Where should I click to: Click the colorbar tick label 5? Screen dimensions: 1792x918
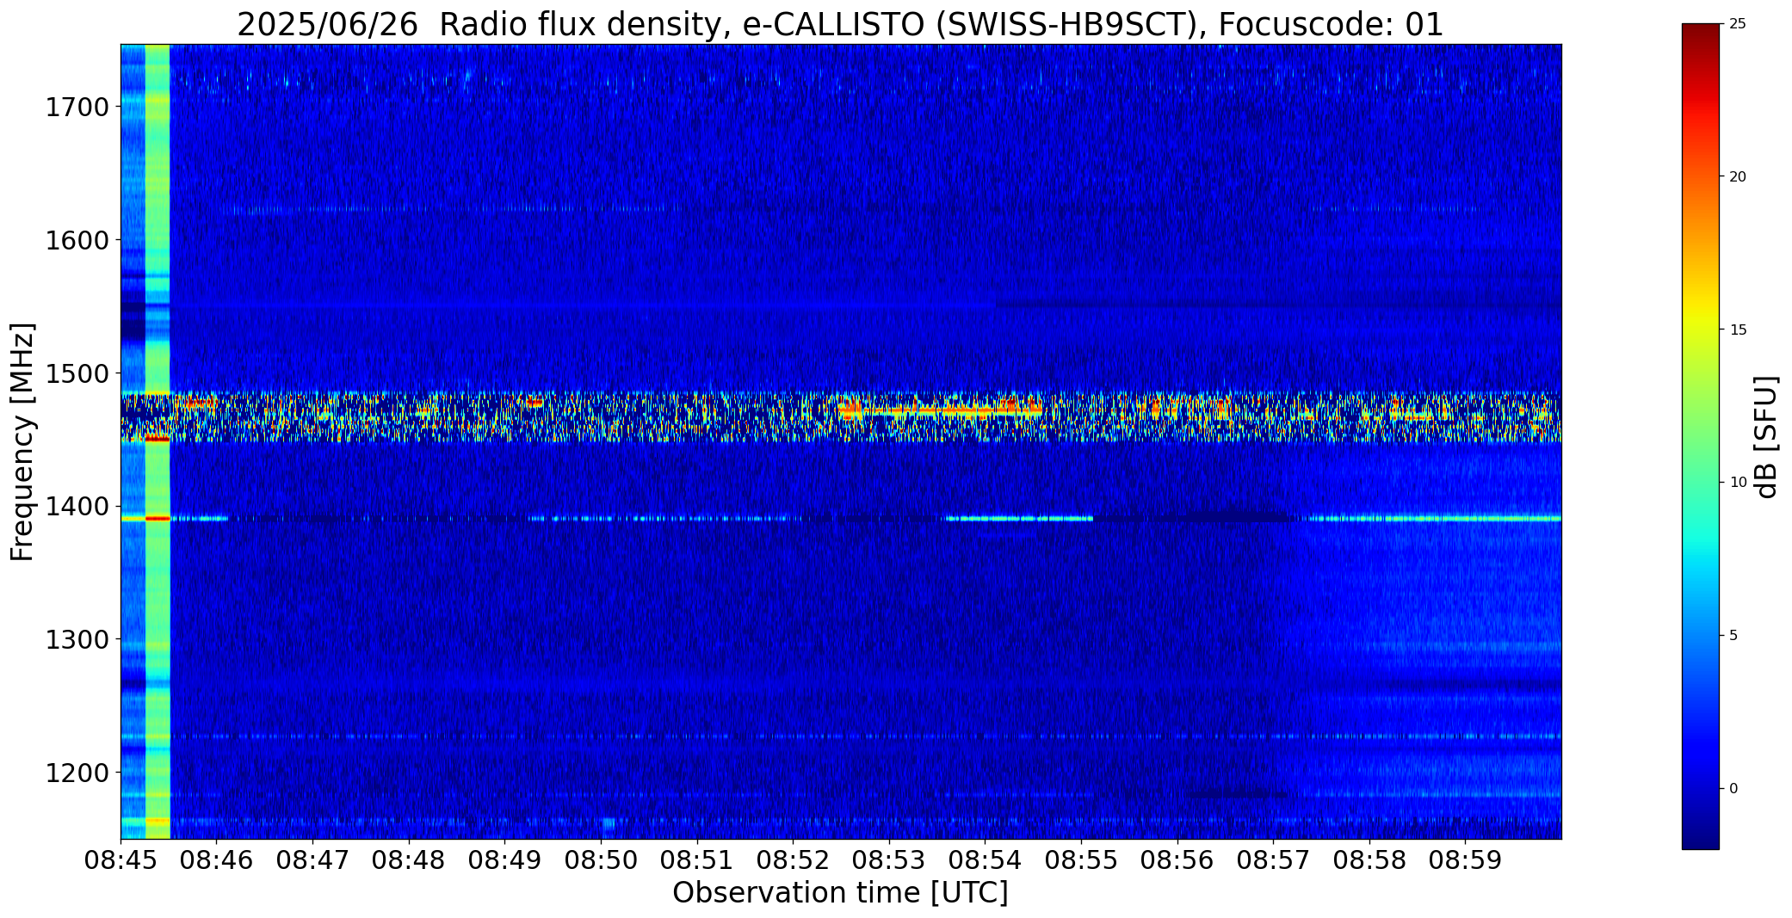tap(1733, 636)
